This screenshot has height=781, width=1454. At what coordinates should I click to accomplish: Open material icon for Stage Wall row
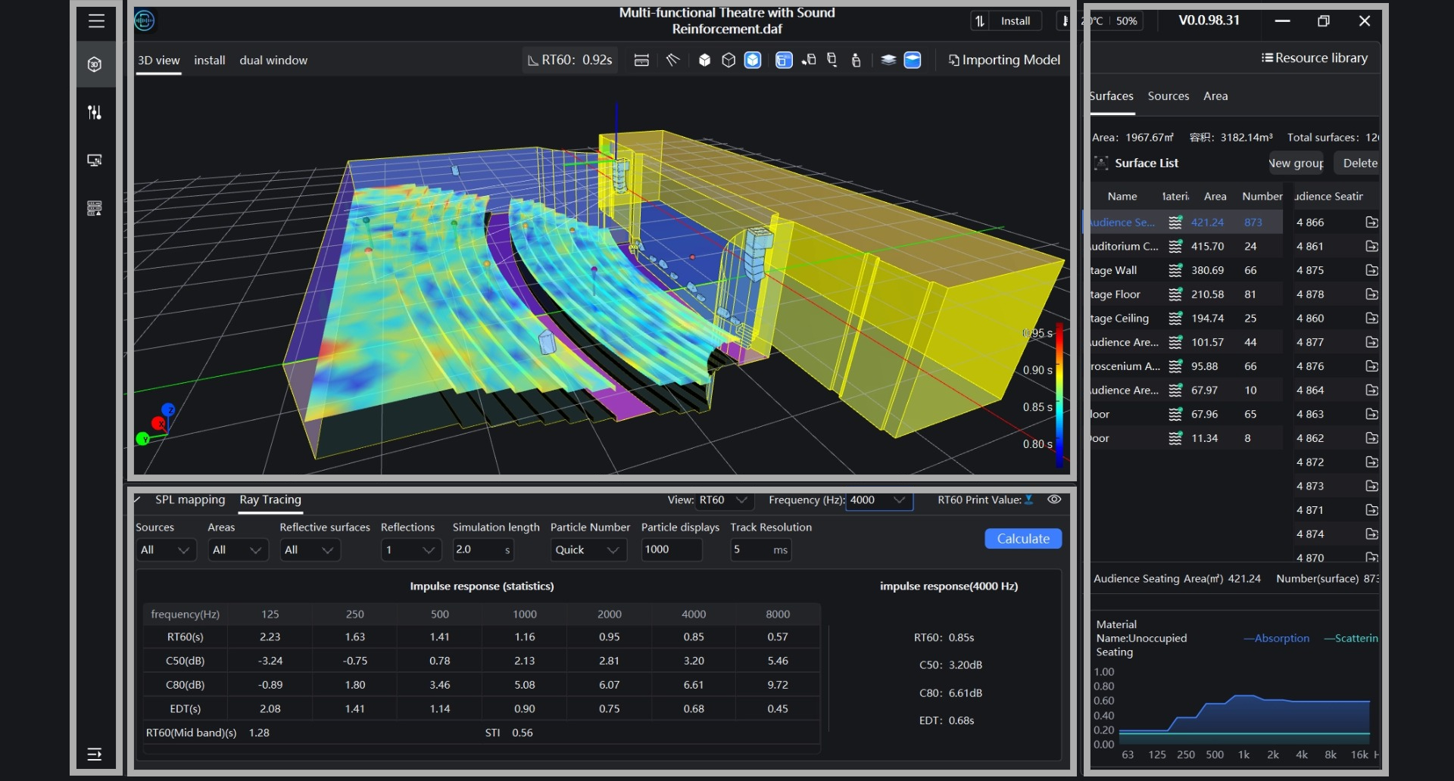click(x=1175, y=270)
